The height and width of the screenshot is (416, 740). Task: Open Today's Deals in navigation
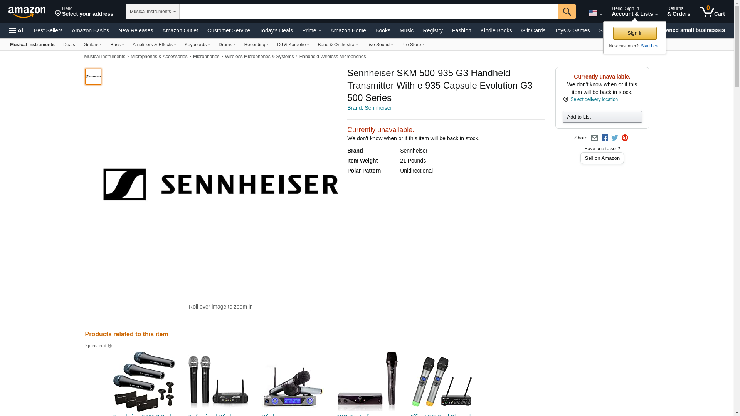[x=276, y=30]
